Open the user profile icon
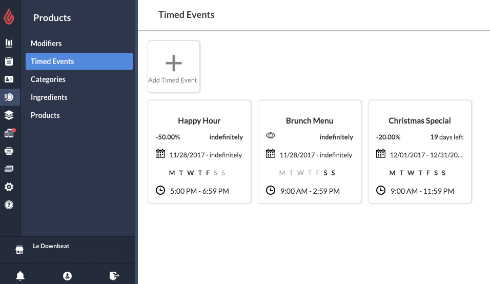 [67, 276]
